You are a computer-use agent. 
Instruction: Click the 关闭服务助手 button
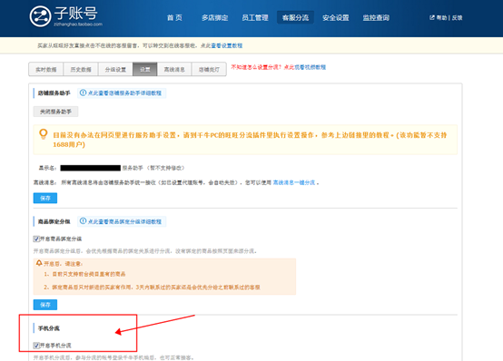(x=55, y=112)
